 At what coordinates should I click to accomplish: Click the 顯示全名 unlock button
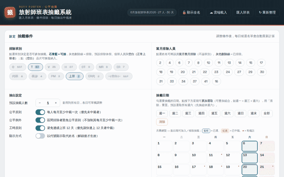click(x=191, y=12)
